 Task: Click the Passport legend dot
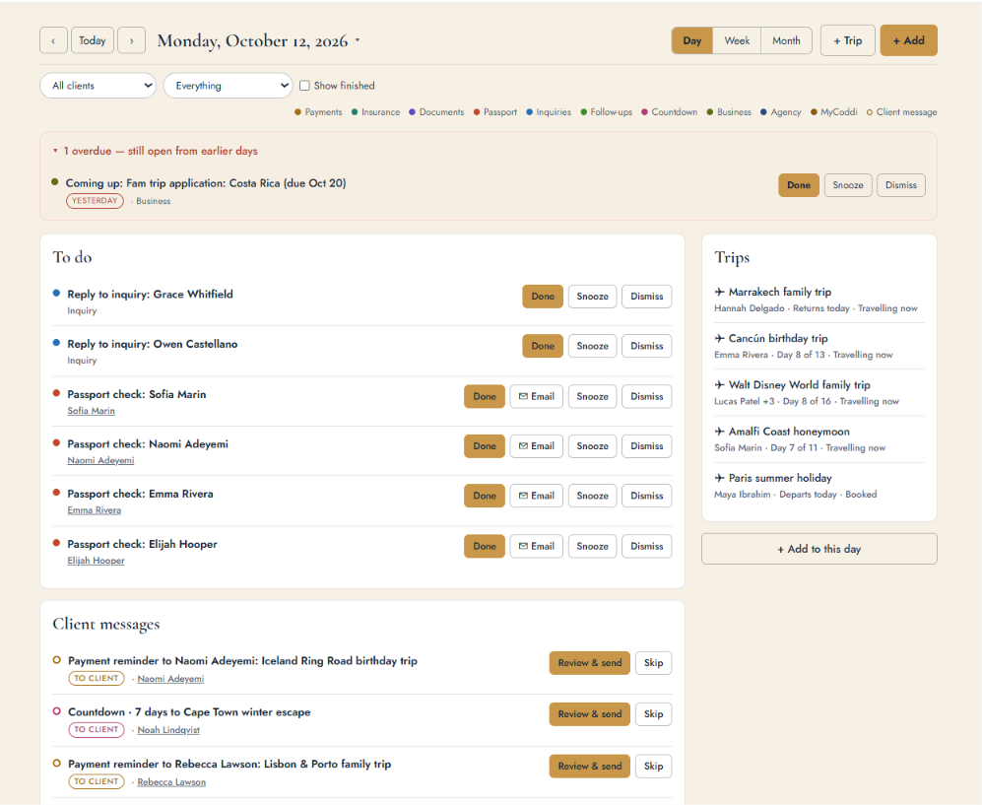[477, 112]
